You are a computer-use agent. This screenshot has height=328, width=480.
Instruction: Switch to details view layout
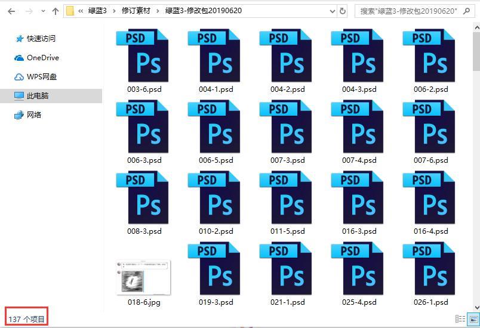tap(460, 319)
